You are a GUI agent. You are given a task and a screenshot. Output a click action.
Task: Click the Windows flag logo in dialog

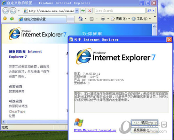coord(79,122)
